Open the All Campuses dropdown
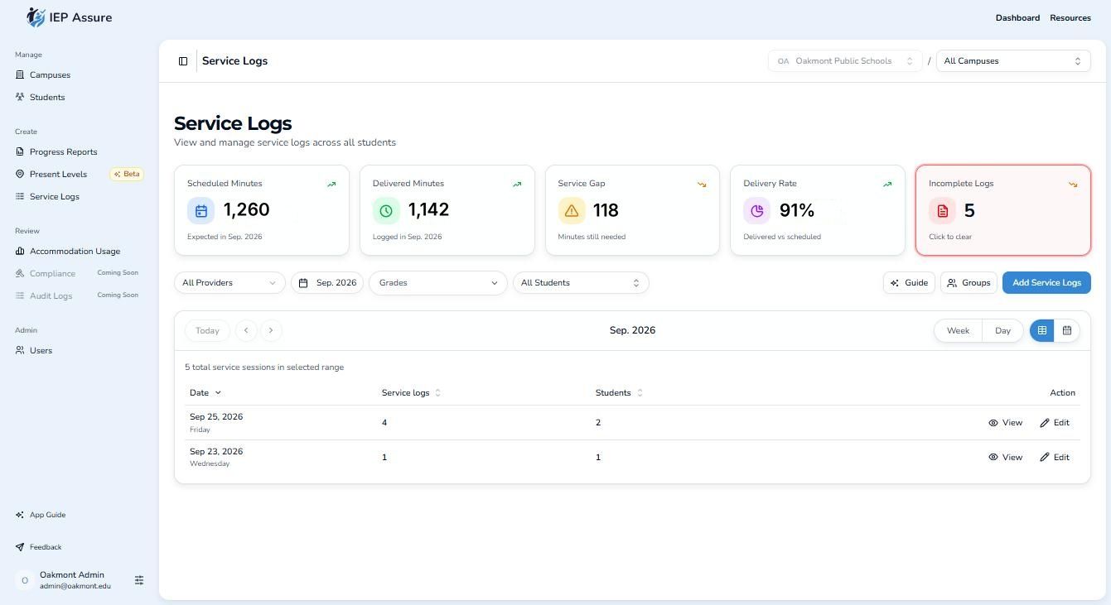This screenshot has height=605, width=1111. pyautogui.click(x=1013, y=61)
